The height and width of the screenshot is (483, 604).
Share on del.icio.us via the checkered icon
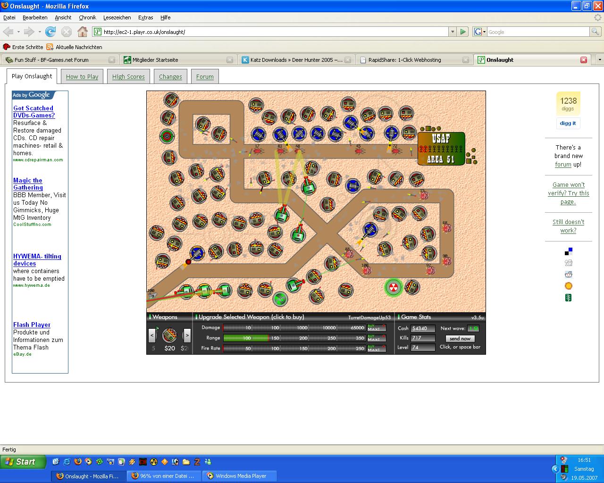[x=569, y=251]
